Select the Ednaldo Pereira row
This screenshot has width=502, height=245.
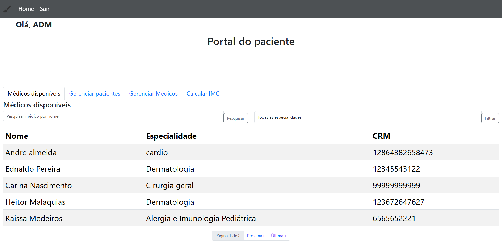click(251, 168)
